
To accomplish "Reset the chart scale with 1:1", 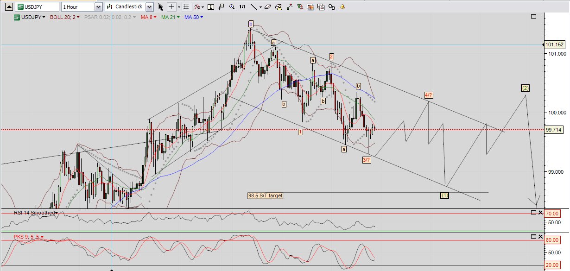I will click(x=242, y=7).
